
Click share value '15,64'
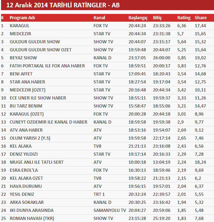200,50
